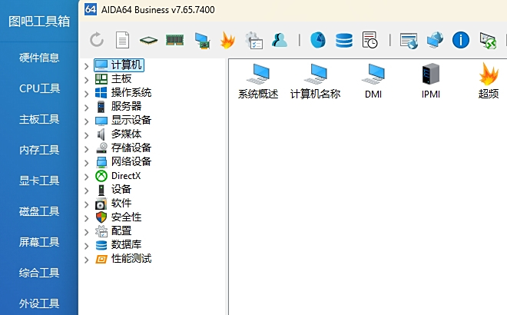Click the remote connection monitor toolbar icon

[x=488, y=41]
